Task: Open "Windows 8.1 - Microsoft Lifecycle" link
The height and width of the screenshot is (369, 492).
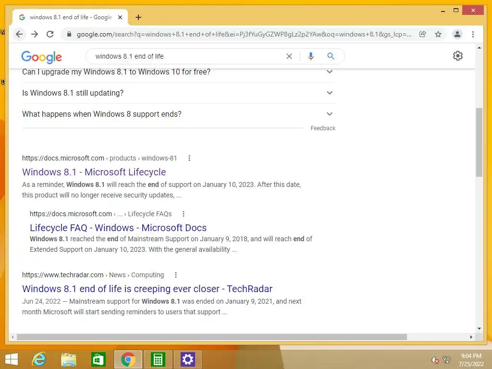Action: pyautogui.click(x=94, y=172)
